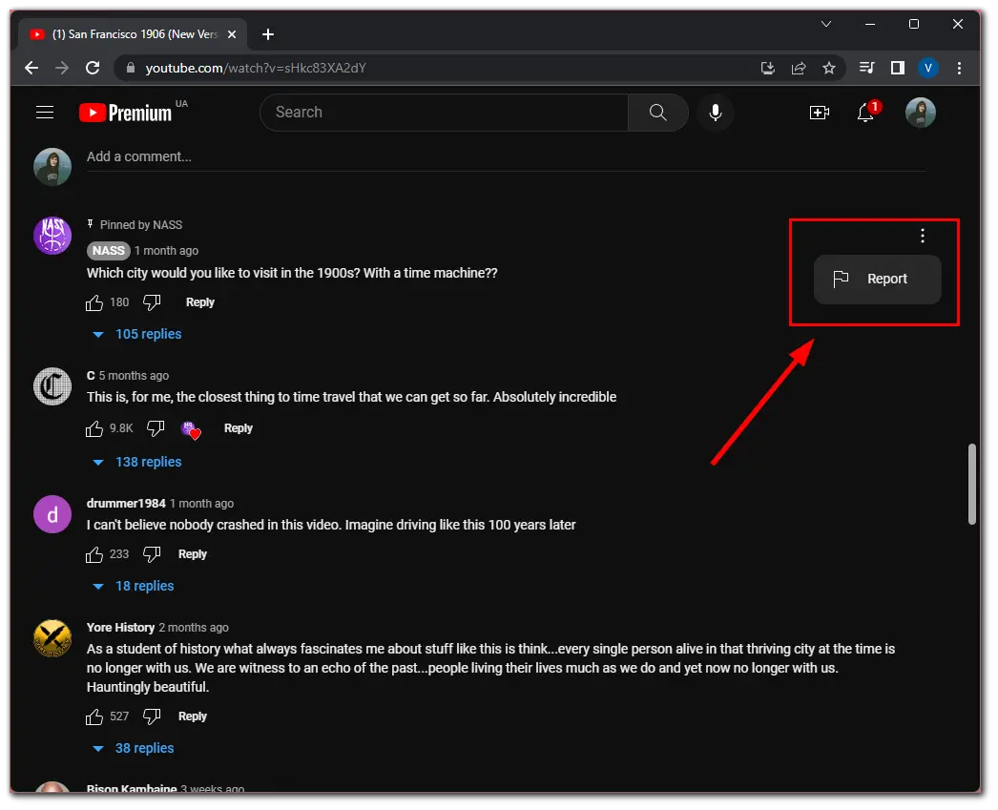Select Report from the comment menu
The image size is (998, 810).
coord(877,280)
